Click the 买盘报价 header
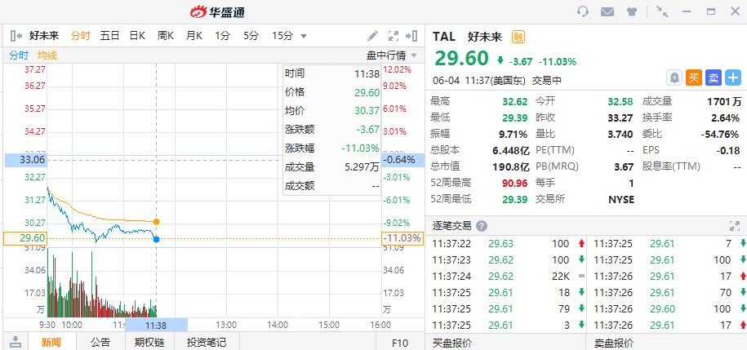This screenshot has width=747, height=350. click(x=451, y=343)
